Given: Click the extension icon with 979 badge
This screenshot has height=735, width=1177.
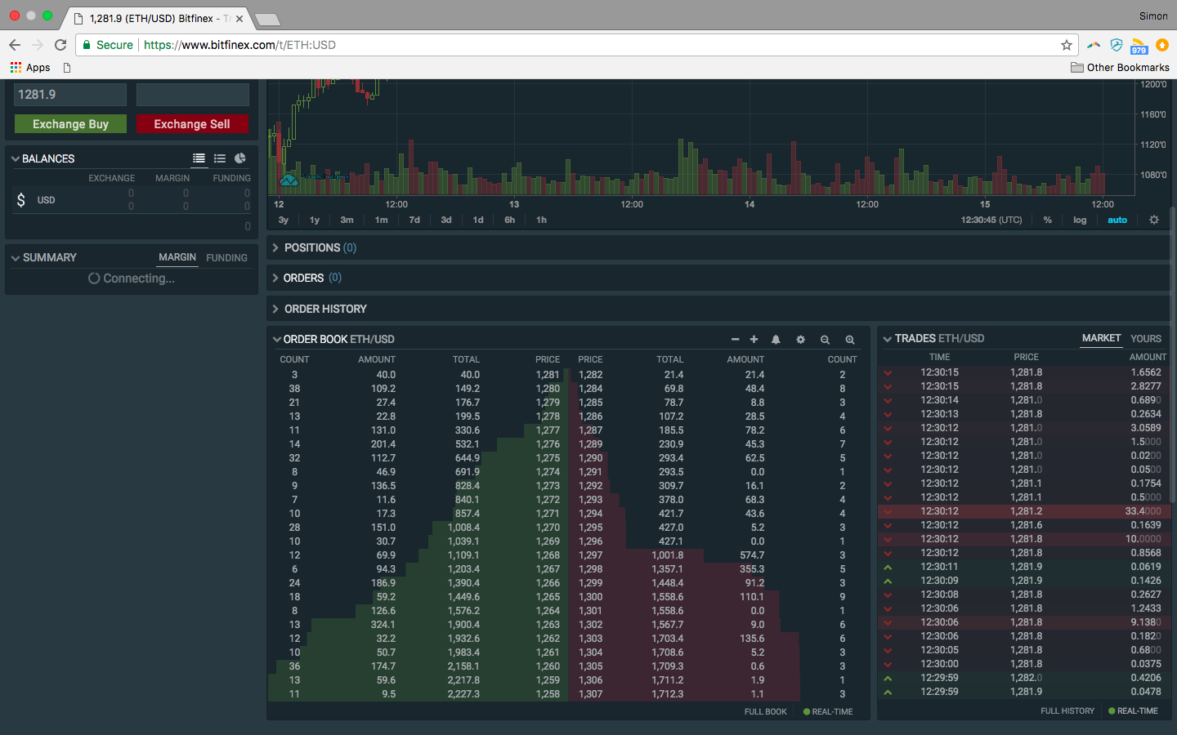Looking at the screenshot, I should click(x=1139, y=46).
